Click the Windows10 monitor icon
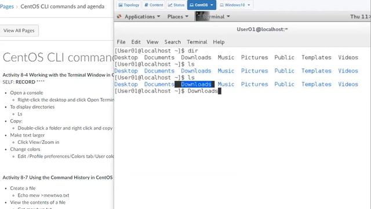 [221, 5]
